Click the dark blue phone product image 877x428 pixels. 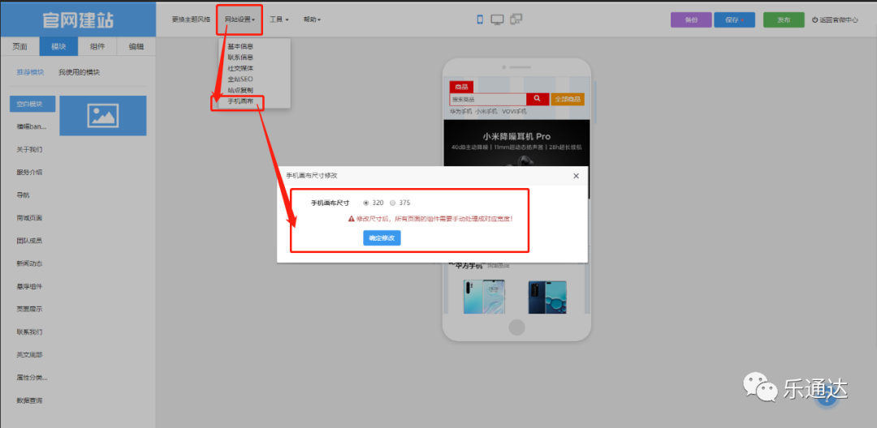click(547, 297)
